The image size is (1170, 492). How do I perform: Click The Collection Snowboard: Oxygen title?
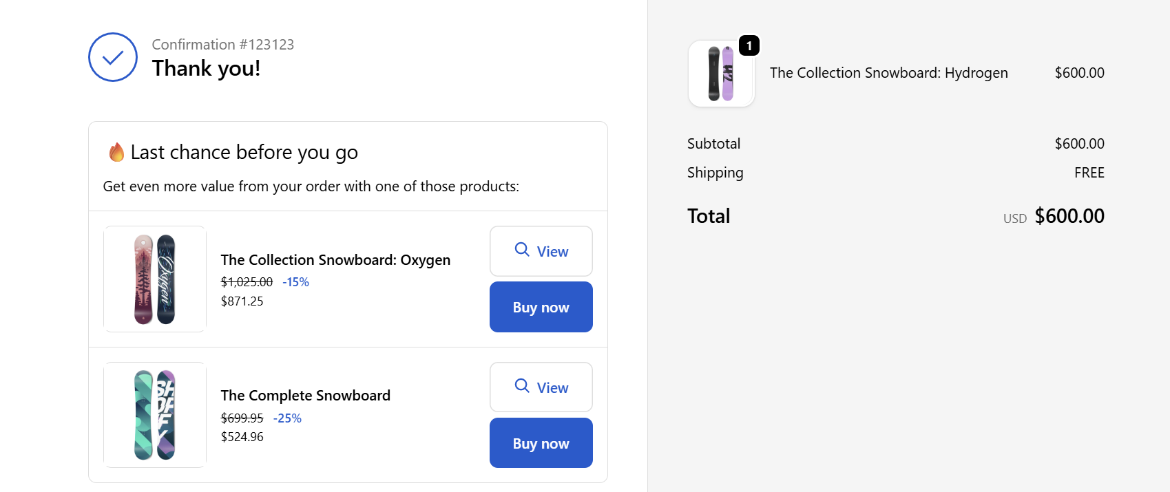tap(335, 260)
